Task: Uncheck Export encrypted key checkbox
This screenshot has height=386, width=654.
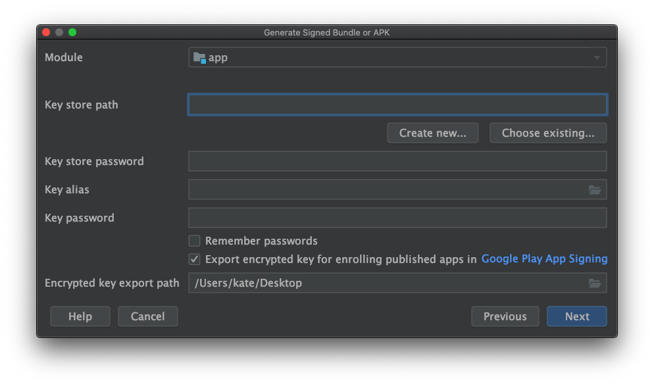Action: pos(195,259)
